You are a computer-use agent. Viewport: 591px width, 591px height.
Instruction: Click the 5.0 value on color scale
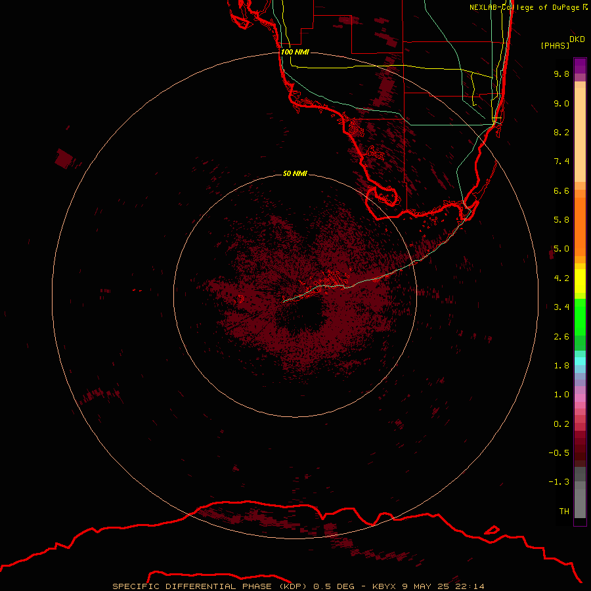pyautogui.click(x=561, y=249)
